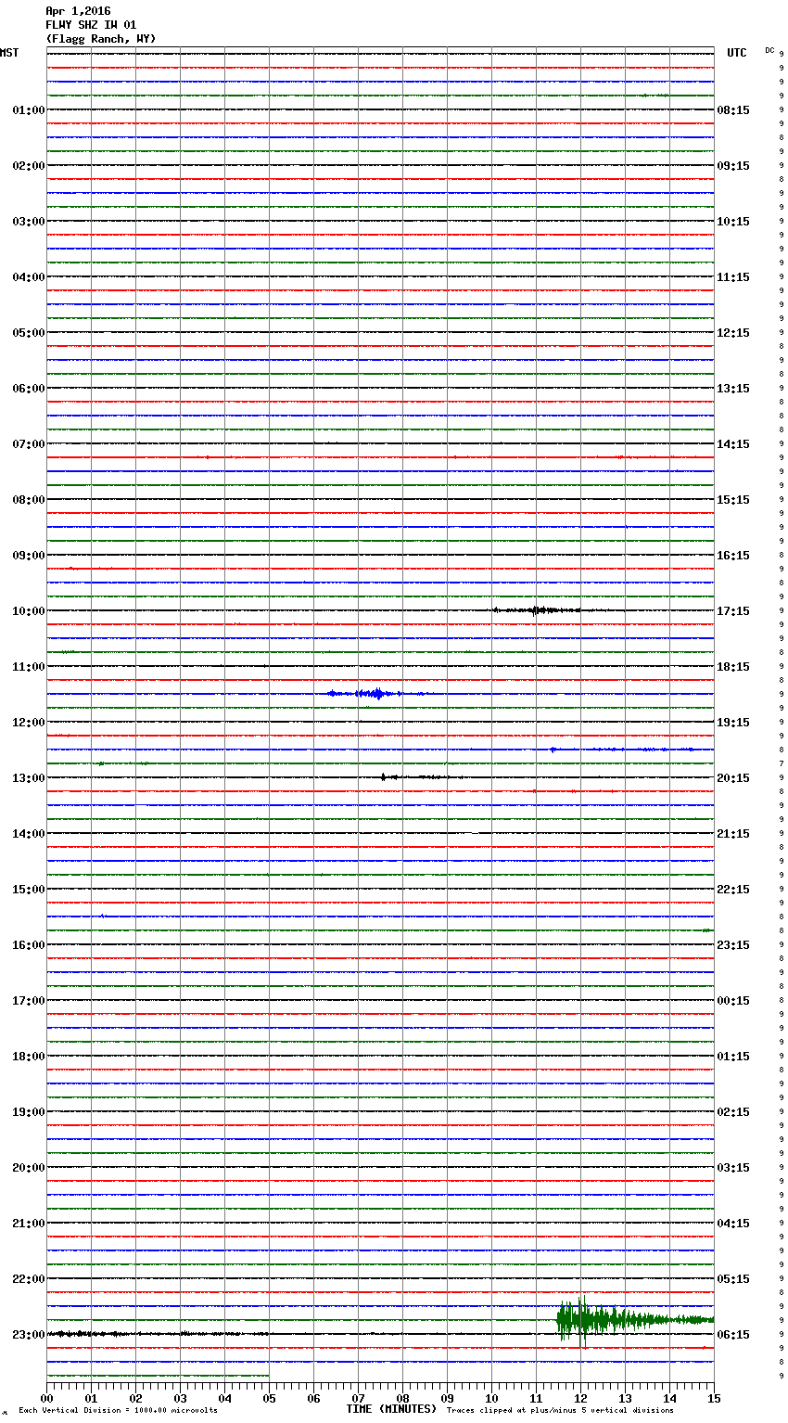Click the 06:15 UTC time label
The width and height of the screenshot is (788, 1423).
click(x=733, y=1335)
